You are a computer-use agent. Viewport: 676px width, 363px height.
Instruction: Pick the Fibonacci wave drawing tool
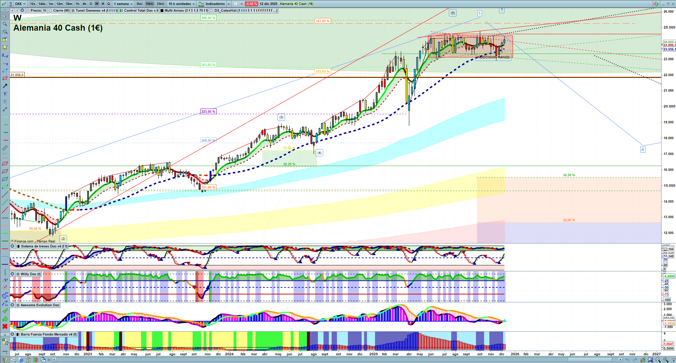click(5, 55)
